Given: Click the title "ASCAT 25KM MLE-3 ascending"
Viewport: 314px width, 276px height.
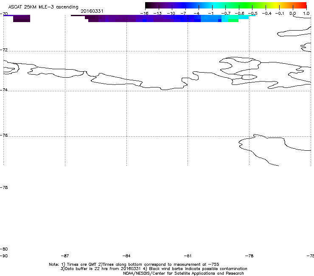Looking at the screenshot, I should (43, 7).
